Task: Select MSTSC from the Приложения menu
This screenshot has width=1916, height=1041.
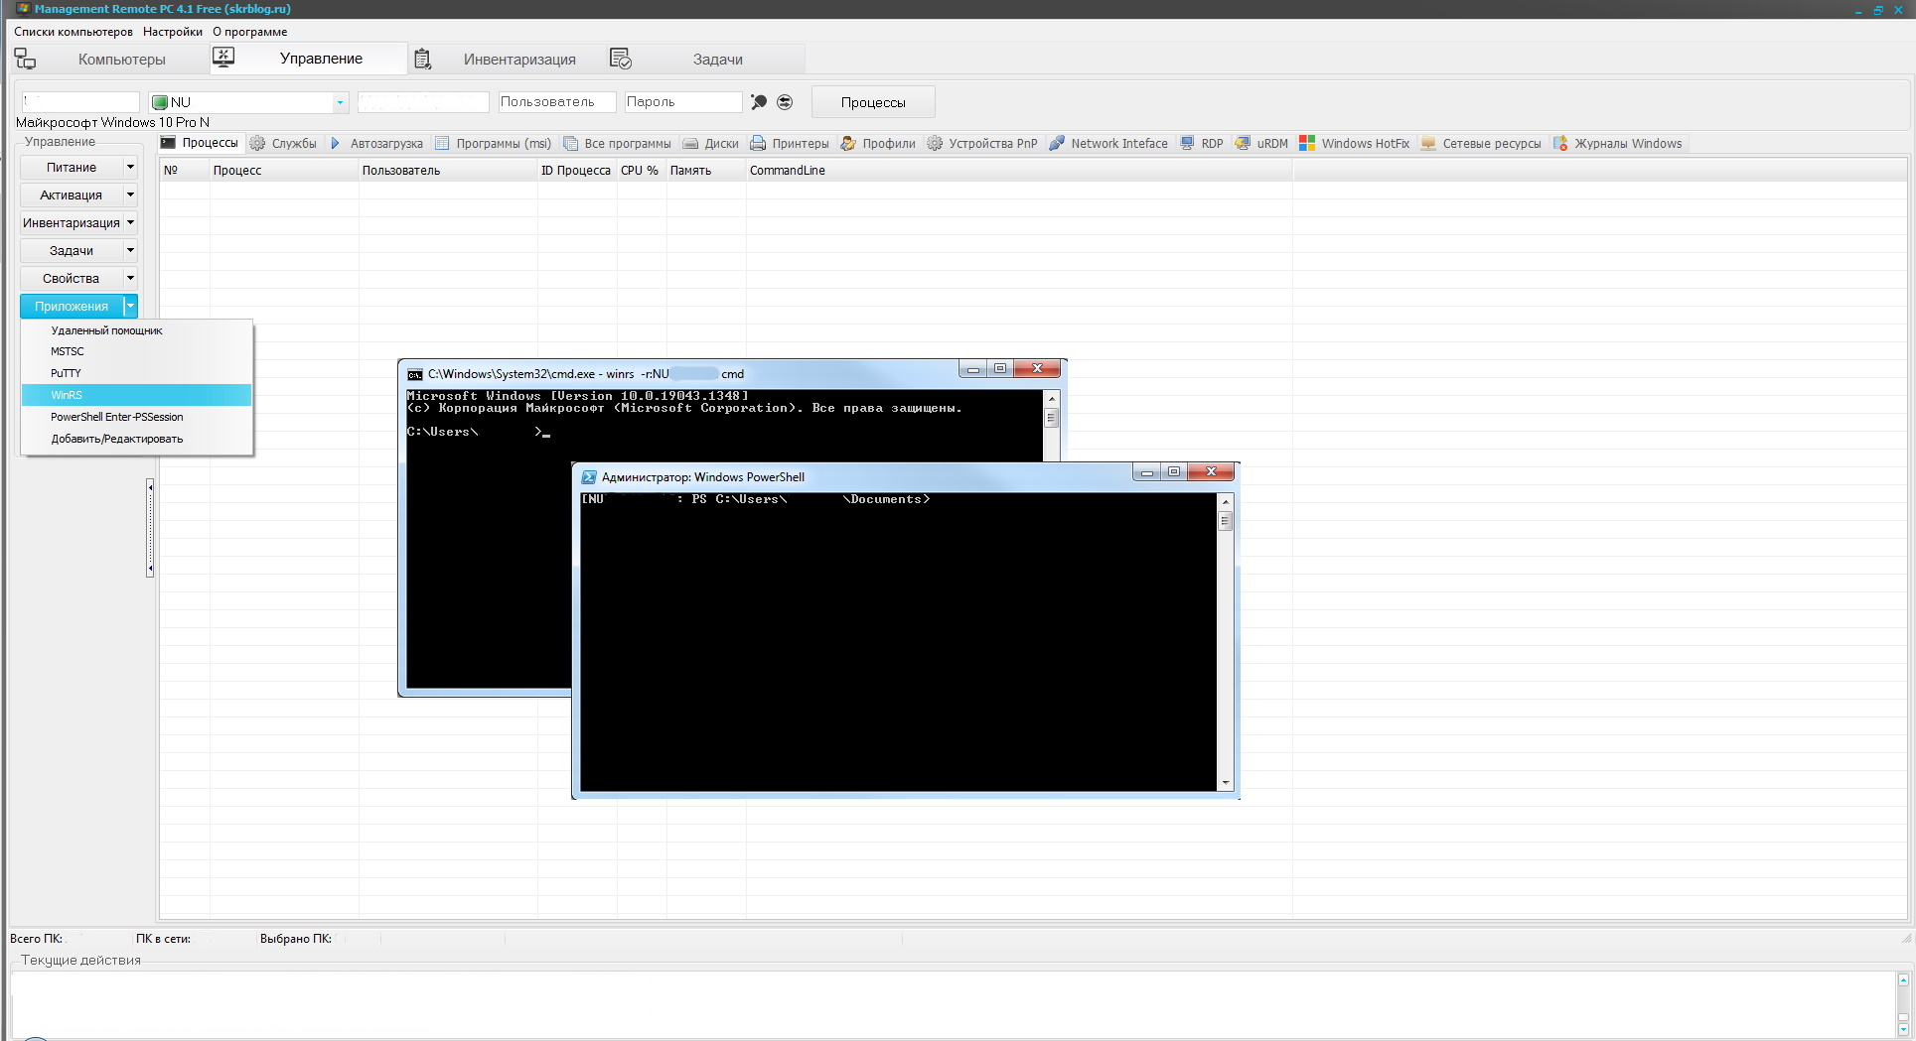Action: pos(137,351)
